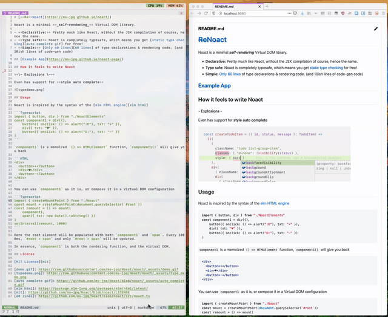Close the vim buffer with the X
388x317 pixels.
coord(181,13)
